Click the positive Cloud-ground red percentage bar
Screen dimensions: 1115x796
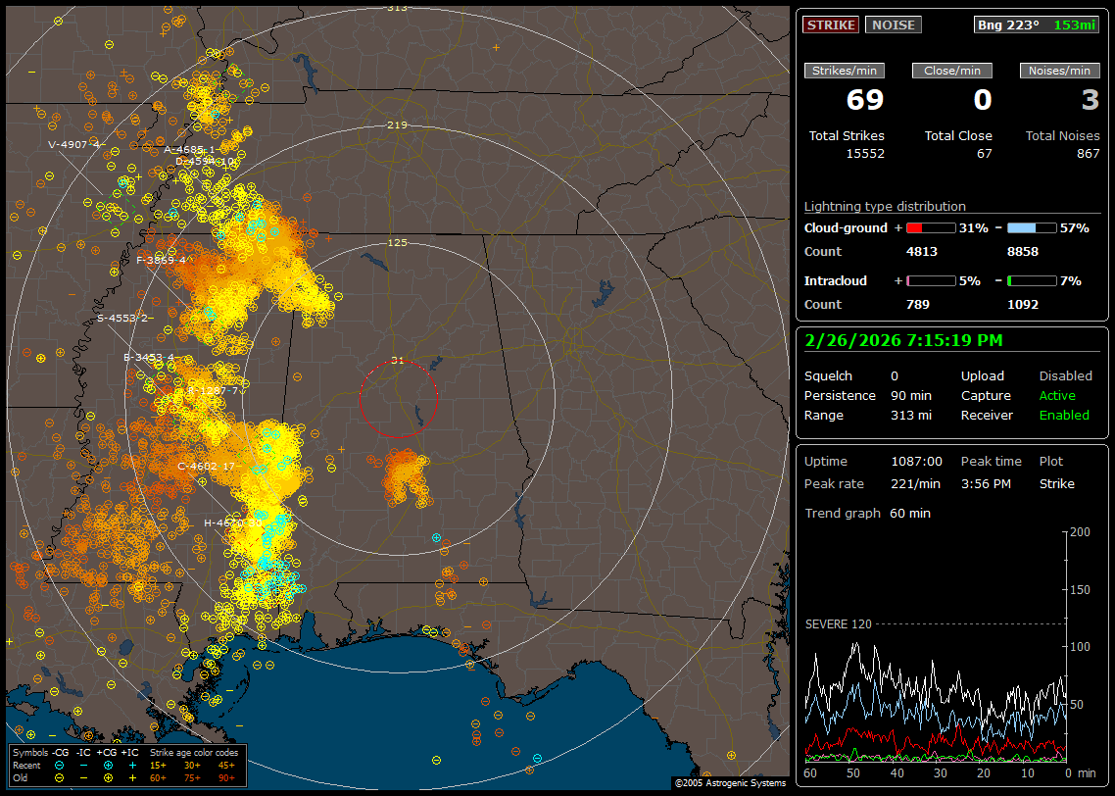coord(930,227)
